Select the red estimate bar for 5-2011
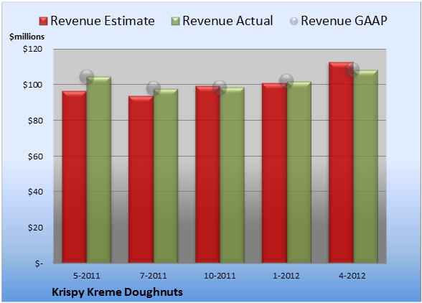The width and height of the screenshot is (422, 303). [x=75, y=177]
